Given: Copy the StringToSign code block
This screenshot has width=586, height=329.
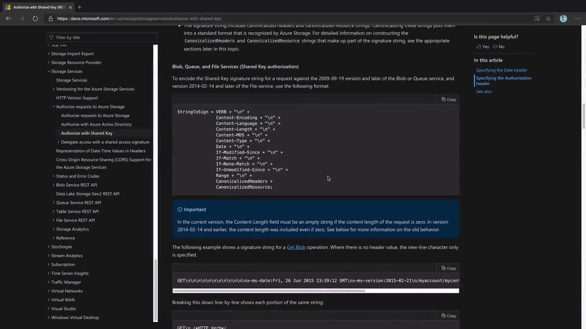Looking at the screenshot, I should (449, 99).
